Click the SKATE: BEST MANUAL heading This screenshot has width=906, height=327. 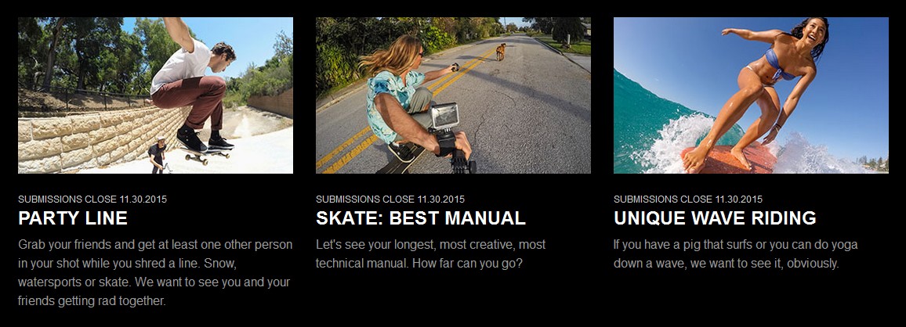[421, 218]
